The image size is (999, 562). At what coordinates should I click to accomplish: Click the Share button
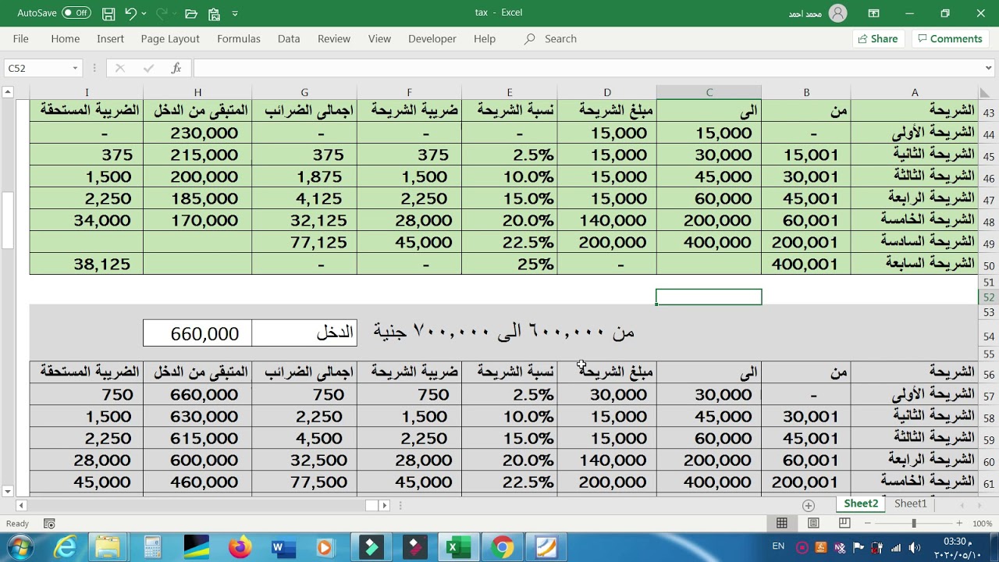click(x=878, y=38)
